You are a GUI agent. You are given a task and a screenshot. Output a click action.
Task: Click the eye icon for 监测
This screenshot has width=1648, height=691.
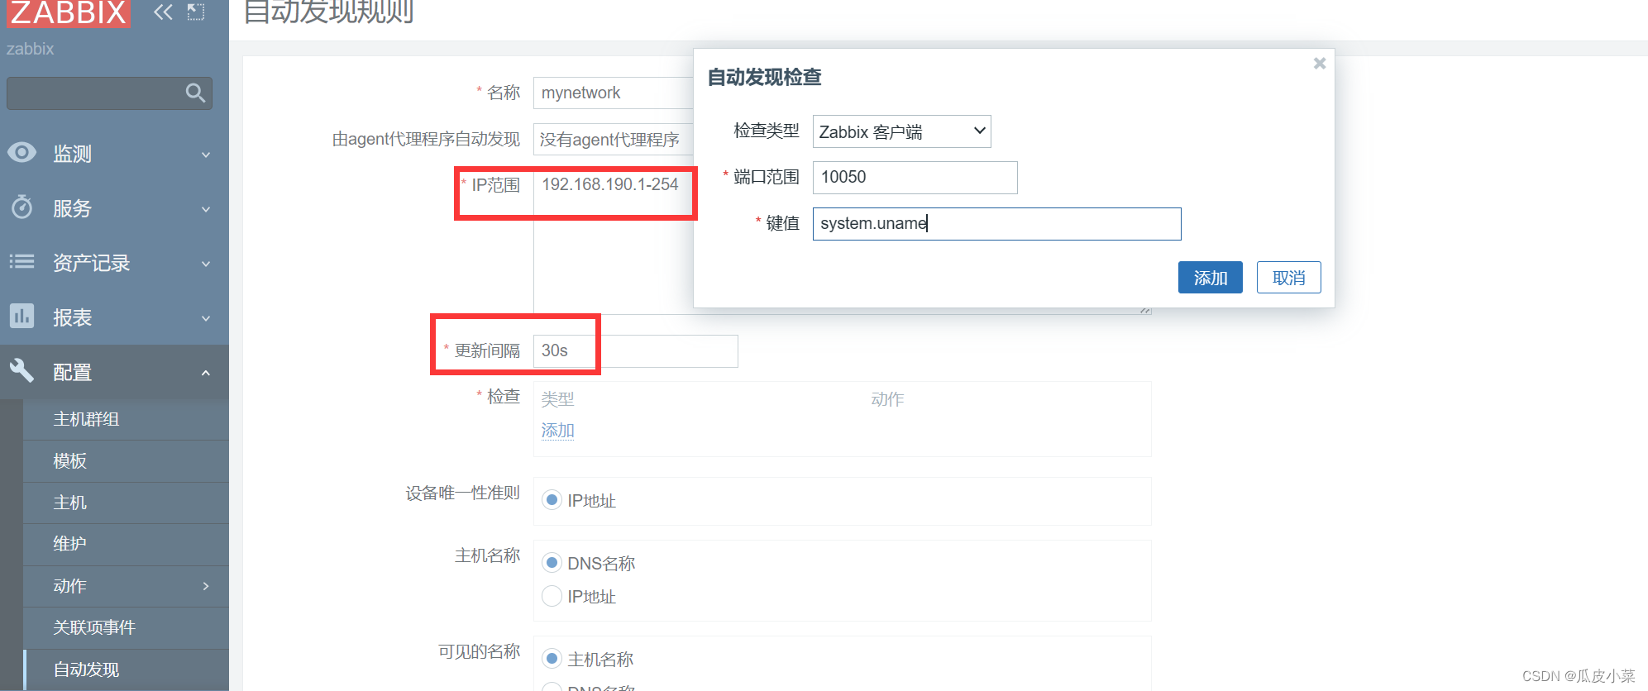22,152
